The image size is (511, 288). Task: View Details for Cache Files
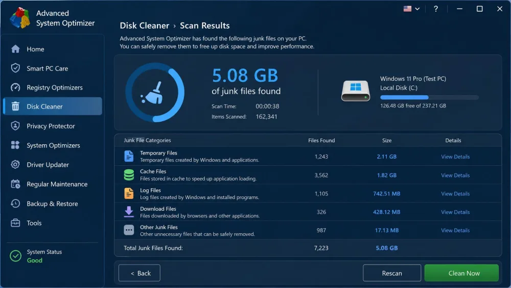(x=455, y=175)
